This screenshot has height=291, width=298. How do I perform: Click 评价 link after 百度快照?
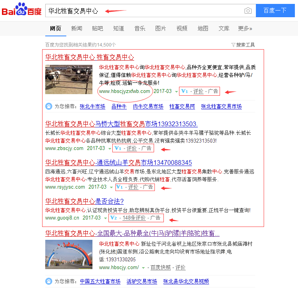click(180, 268)
